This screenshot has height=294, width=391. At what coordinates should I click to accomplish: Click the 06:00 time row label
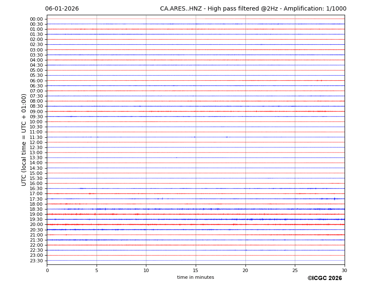pos(36,81)
